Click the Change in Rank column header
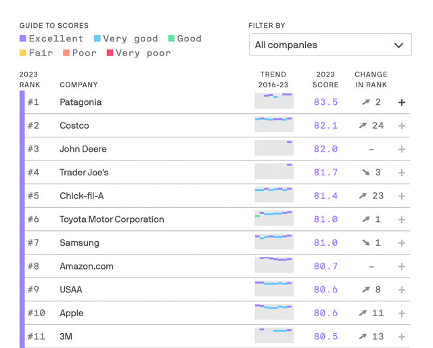The width and height of the screenshot is (433, 348). [x=371, y=80]
